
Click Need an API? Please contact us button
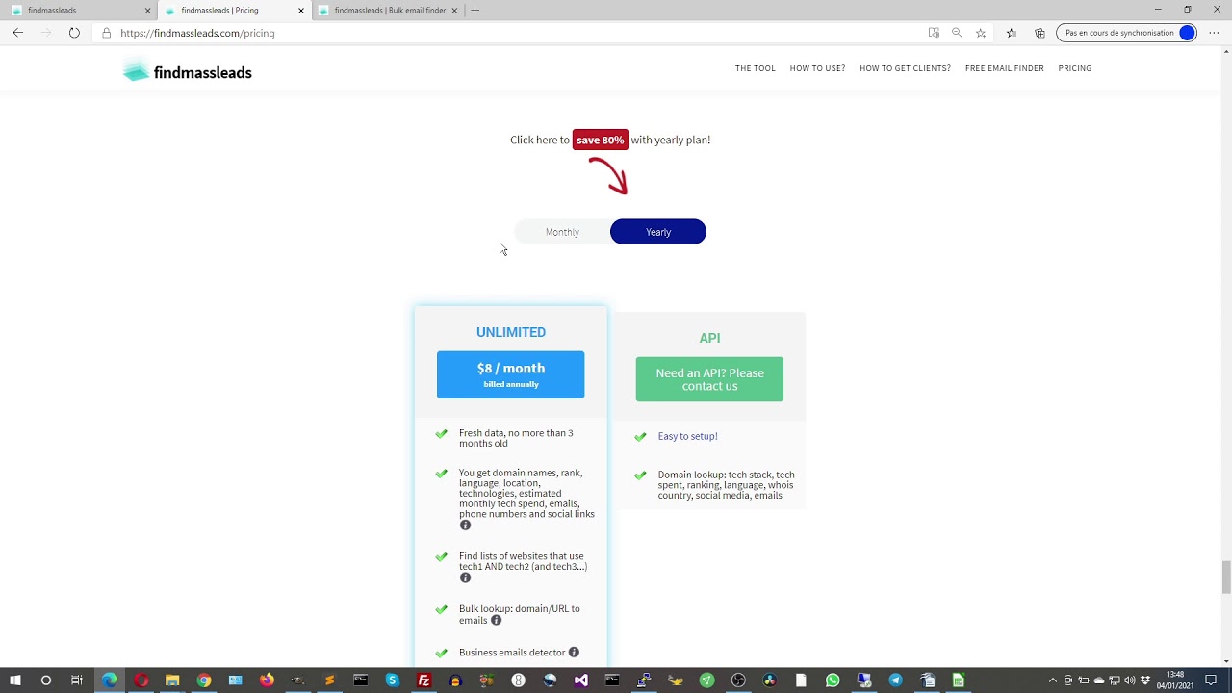tap(709, 379)
